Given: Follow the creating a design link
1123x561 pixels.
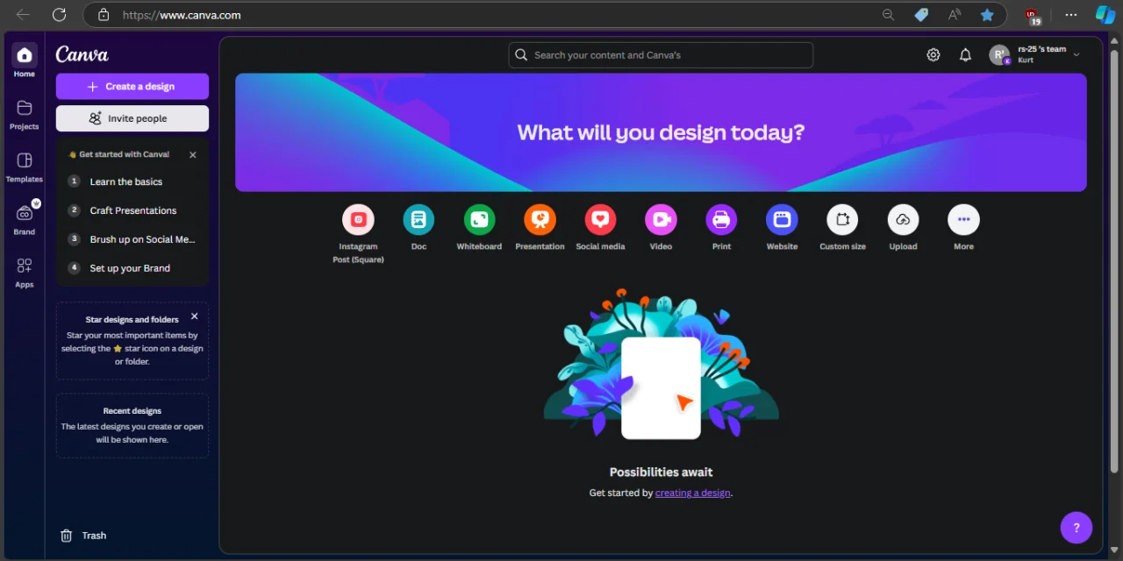Looking at the screenshot, I should click(x=692, y=493).
